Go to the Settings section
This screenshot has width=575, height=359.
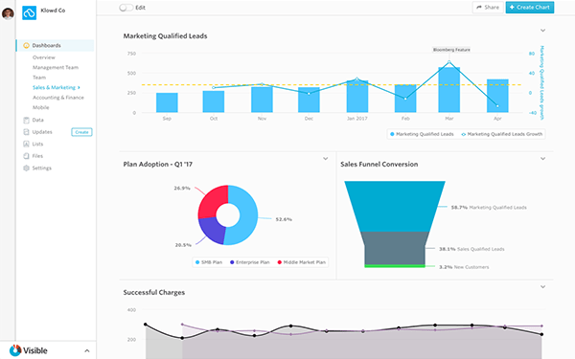click(42, 168)
